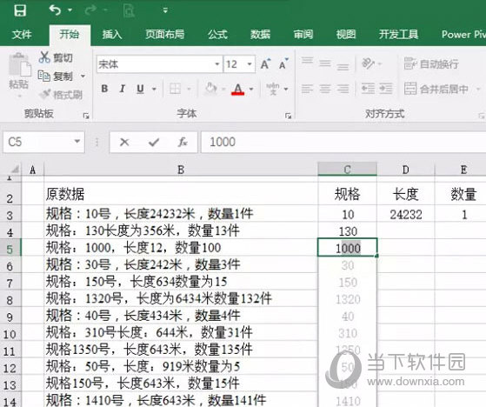Open the font settings dialog launcher

[x=289, y=116]
